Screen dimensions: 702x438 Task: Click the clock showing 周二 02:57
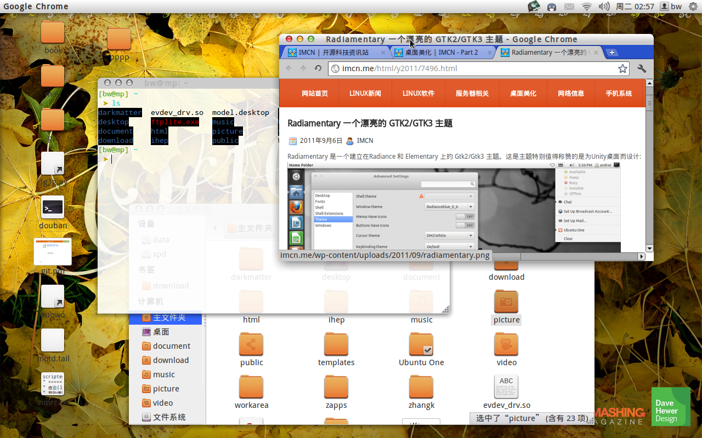click(635, 7)
